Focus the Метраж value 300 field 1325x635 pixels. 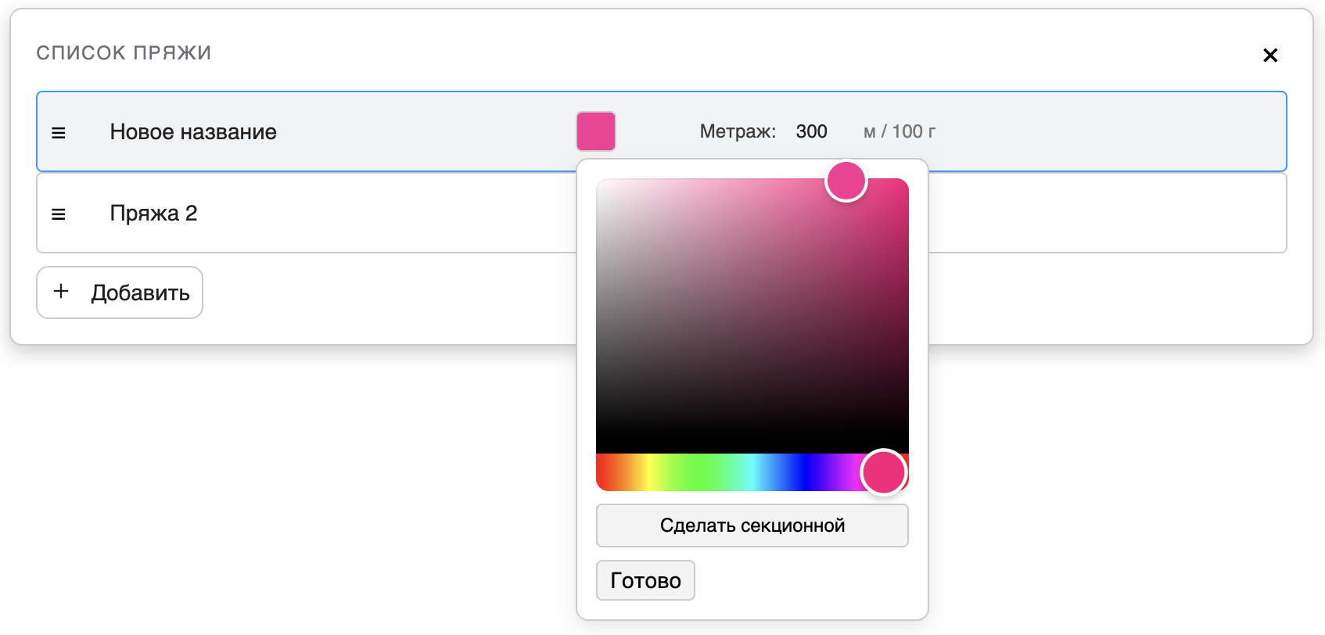tap(813, 131)
